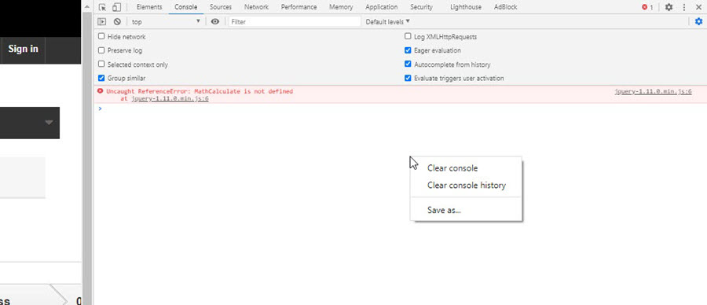Toggle blue console settings gear
The height and width of the screenshot is (305, 707).
point(698,21)
